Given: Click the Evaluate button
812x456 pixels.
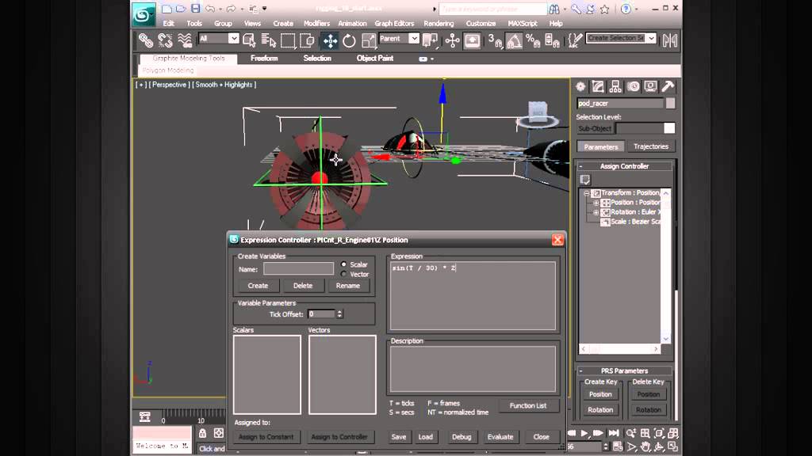Looking at the screenshot, I should tap(500, 437).
